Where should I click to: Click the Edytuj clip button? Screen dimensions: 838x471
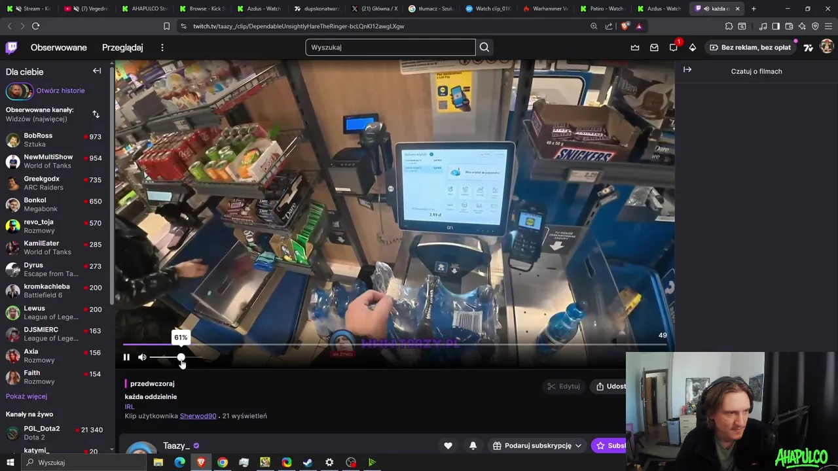564,386
